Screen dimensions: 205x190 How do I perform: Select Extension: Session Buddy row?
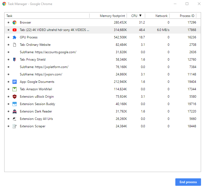[x=102, y=104]
